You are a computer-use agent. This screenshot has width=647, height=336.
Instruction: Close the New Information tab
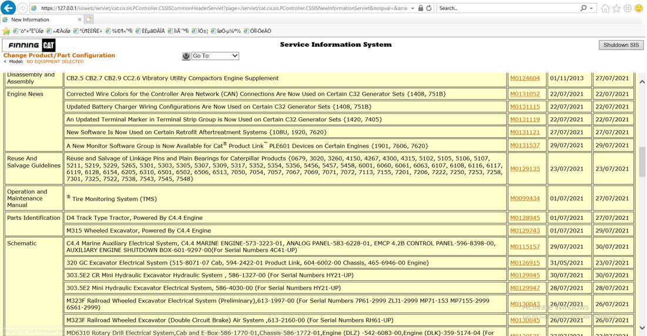point(80,19)
